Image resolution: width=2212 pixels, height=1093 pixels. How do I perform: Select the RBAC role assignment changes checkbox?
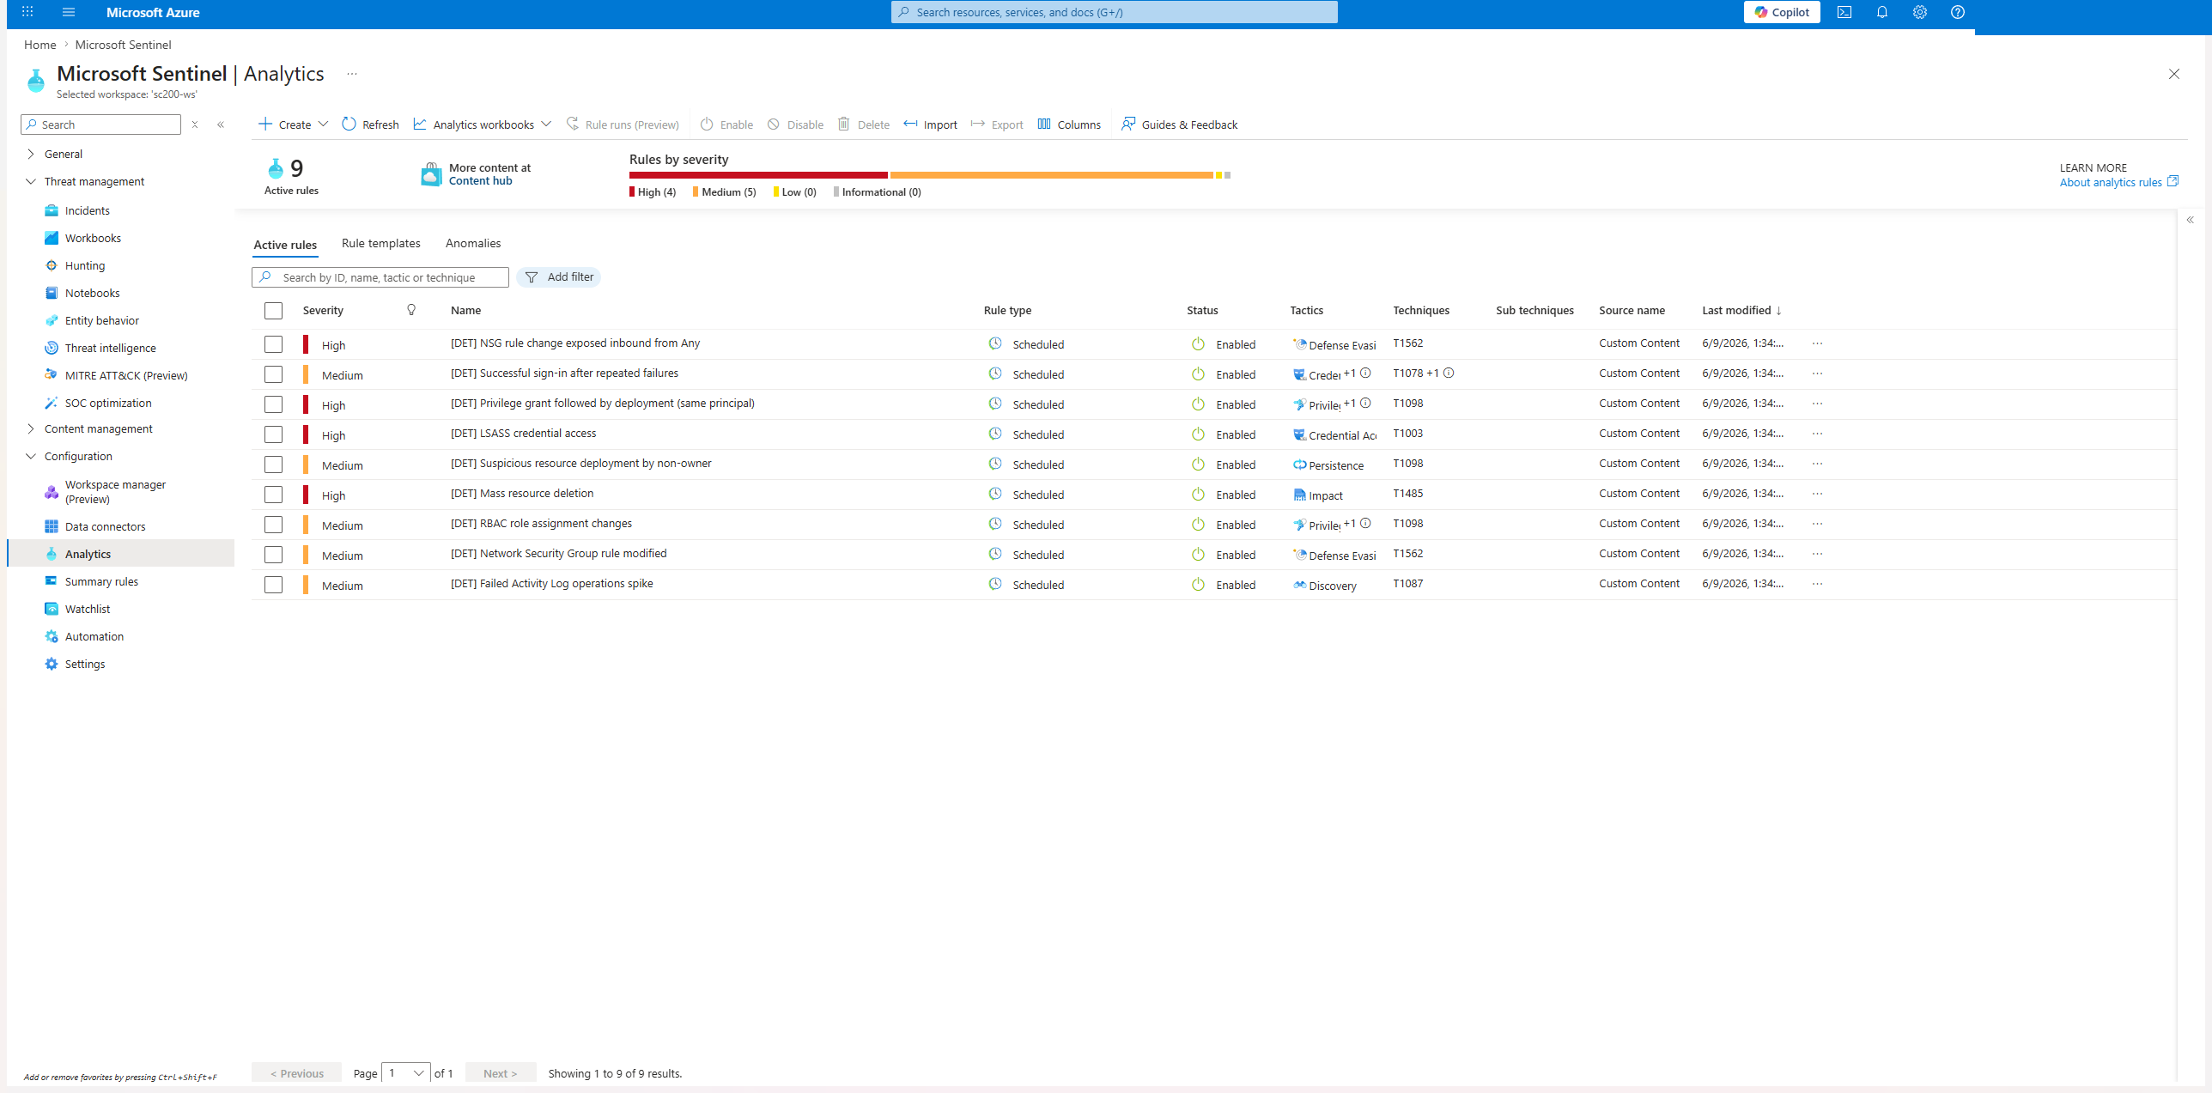(x=273, y=525)
